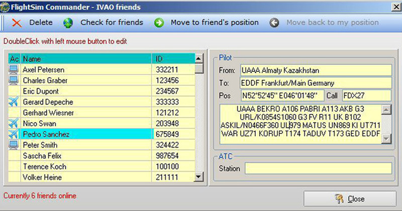Viewport: 402px width, 211px height.
Task: Click the Ac column header
Action: (14, 59)
